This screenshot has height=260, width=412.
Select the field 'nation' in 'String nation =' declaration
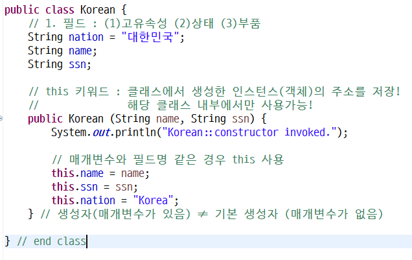coord(86,37)
